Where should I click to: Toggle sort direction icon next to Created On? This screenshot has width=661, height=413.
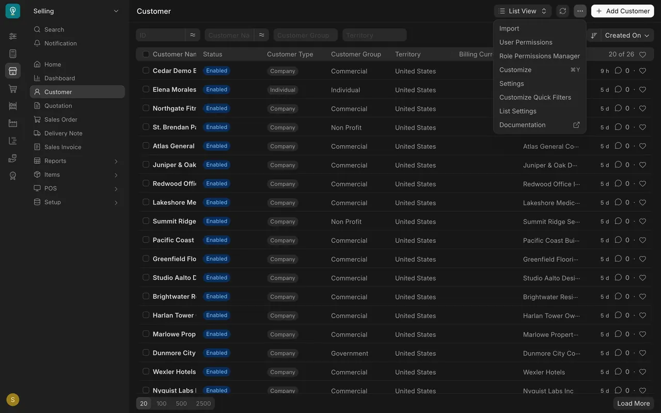point(594,35)
